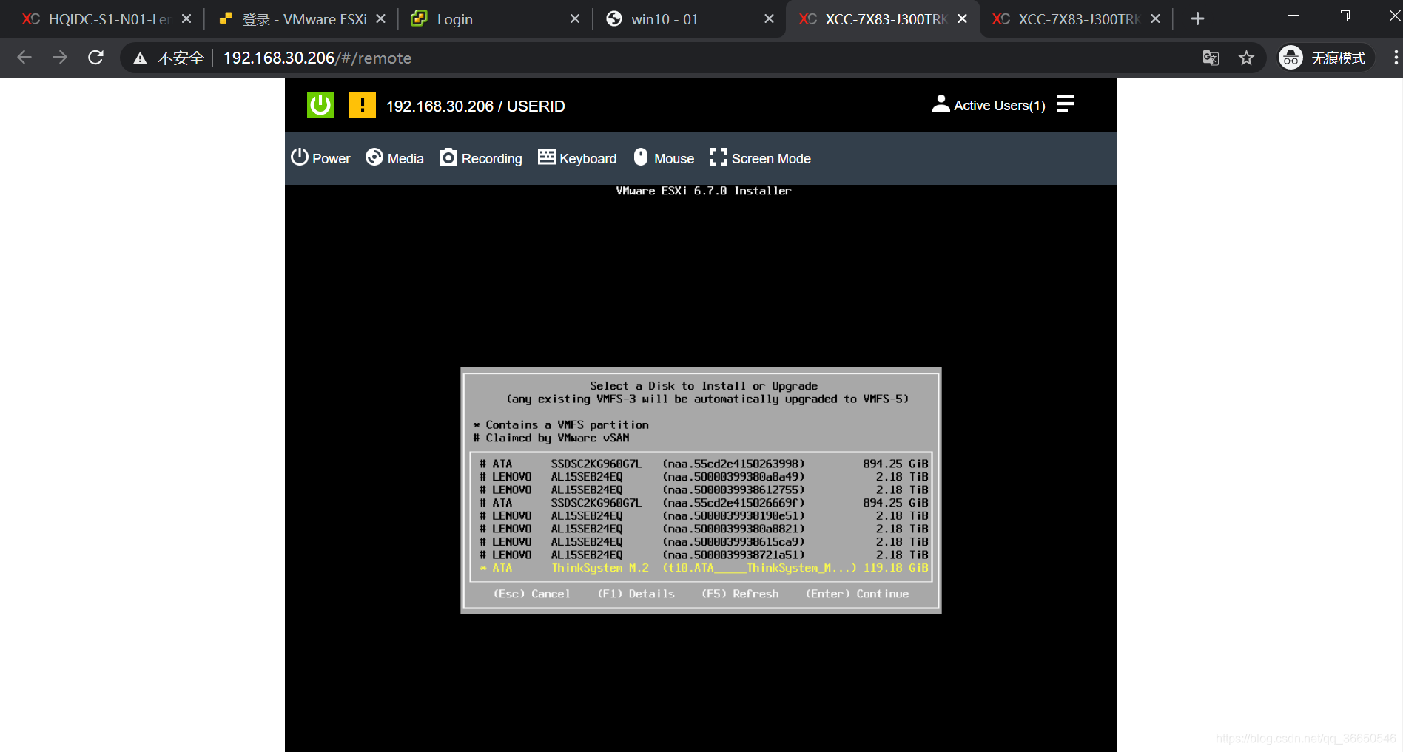The image size is (1403, 752).
Task: Click the not secure warning icon
Action: pos(140,58)
